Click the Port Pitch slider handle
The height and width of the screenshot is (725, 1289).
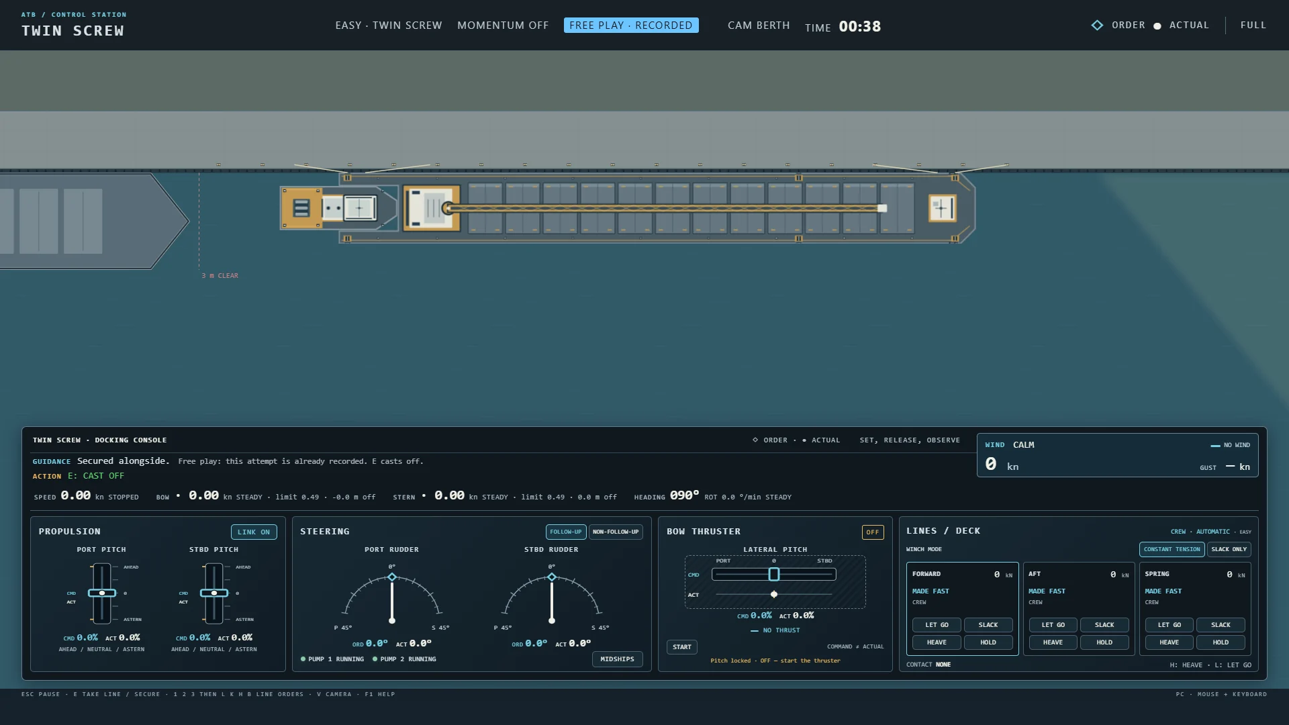[102, 593]
